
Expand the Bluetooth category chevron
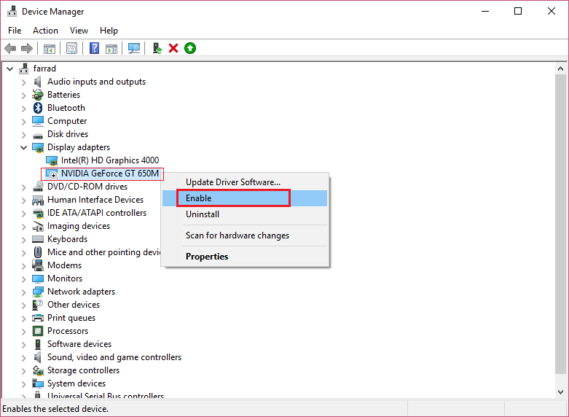pos(24,109)
